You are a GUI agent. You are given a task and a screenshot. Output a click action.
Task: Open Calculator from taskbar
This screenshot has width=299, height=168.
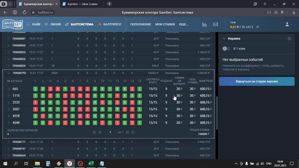tap(48, 164)
